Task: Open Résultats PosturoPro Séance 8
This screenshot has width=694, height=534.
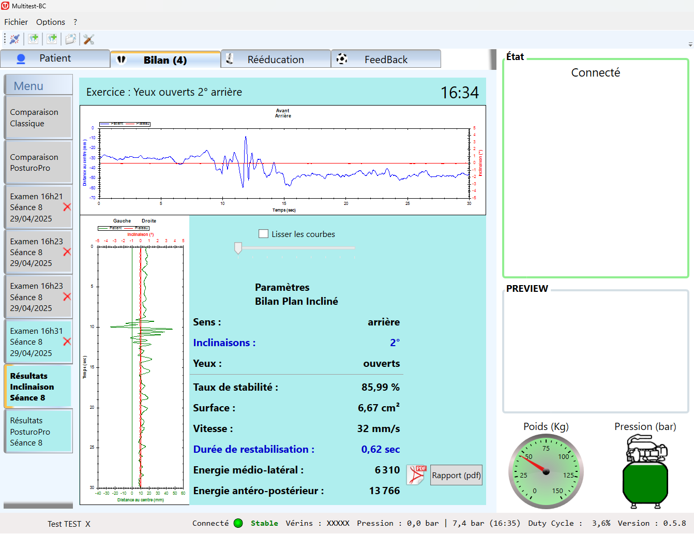Action: click(x=38, y=432)
